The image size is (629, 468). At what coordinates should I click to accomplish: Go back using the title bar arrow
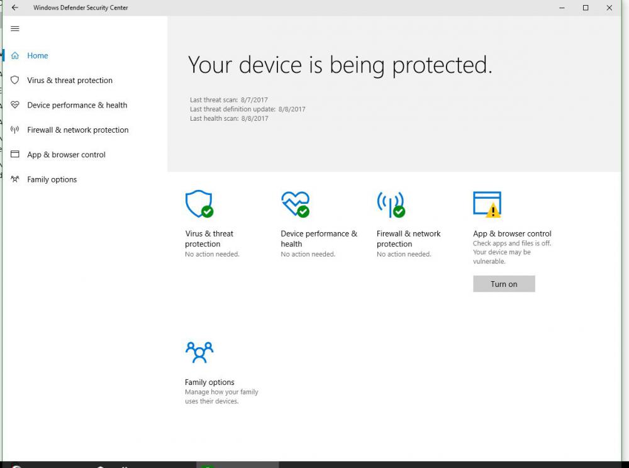pos(15,8)
